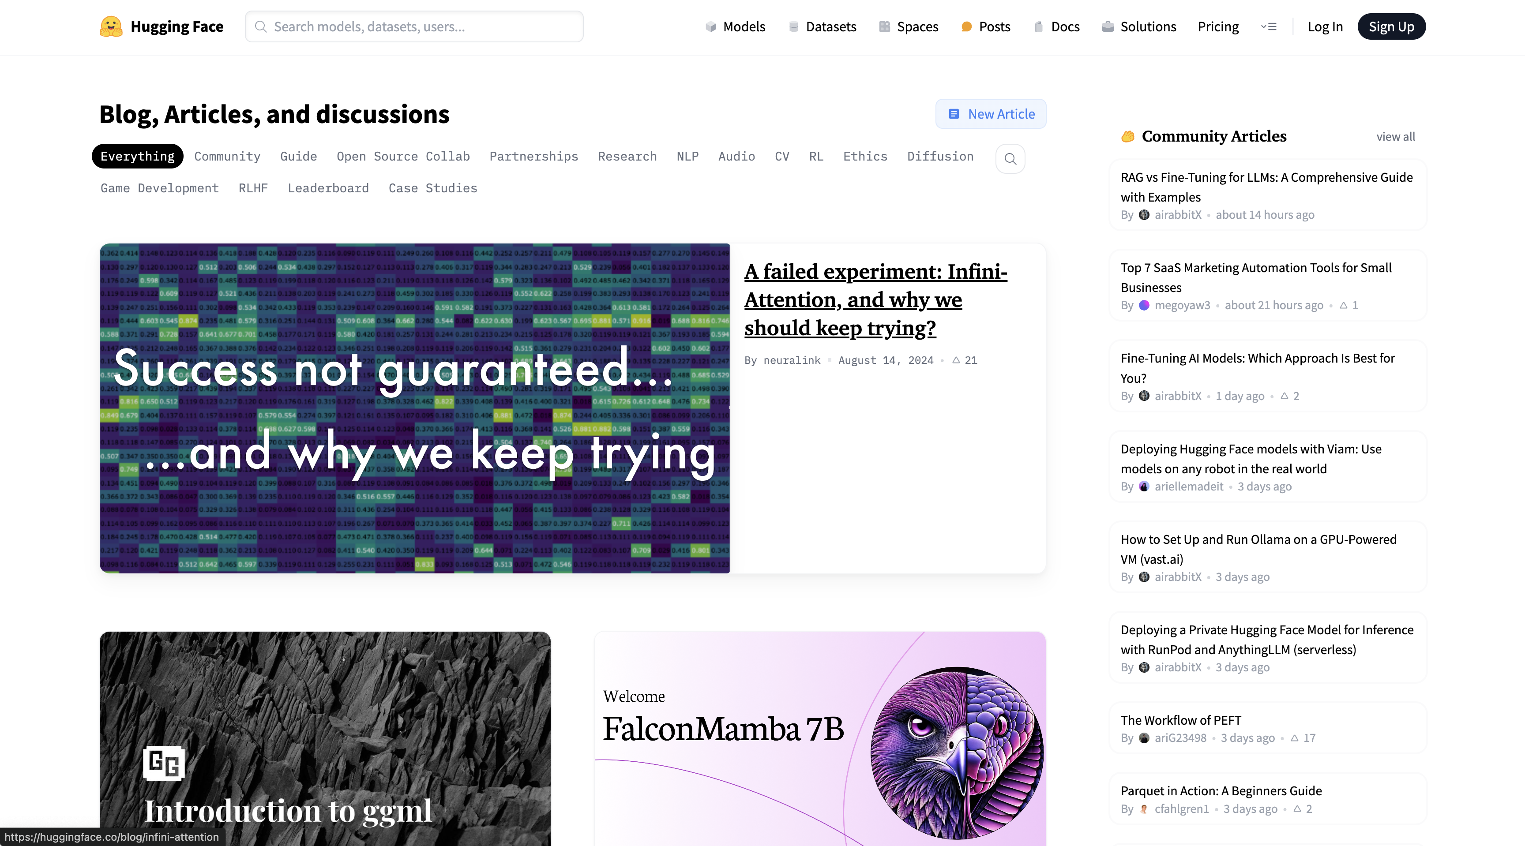Screen dimensions: 1525x846
Task: Click the Docs document icon
Action: pyautogui.click(x=1038, y=26)
